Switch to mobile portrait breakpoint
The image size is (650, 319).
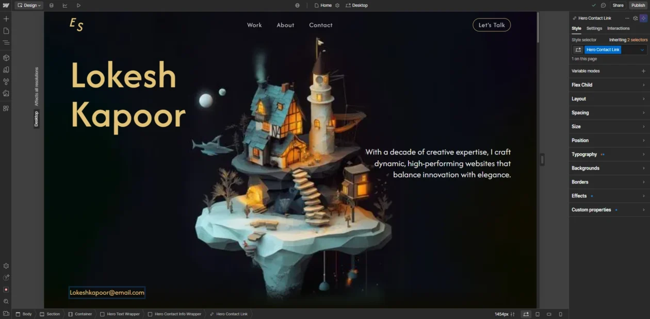point(560,314)
